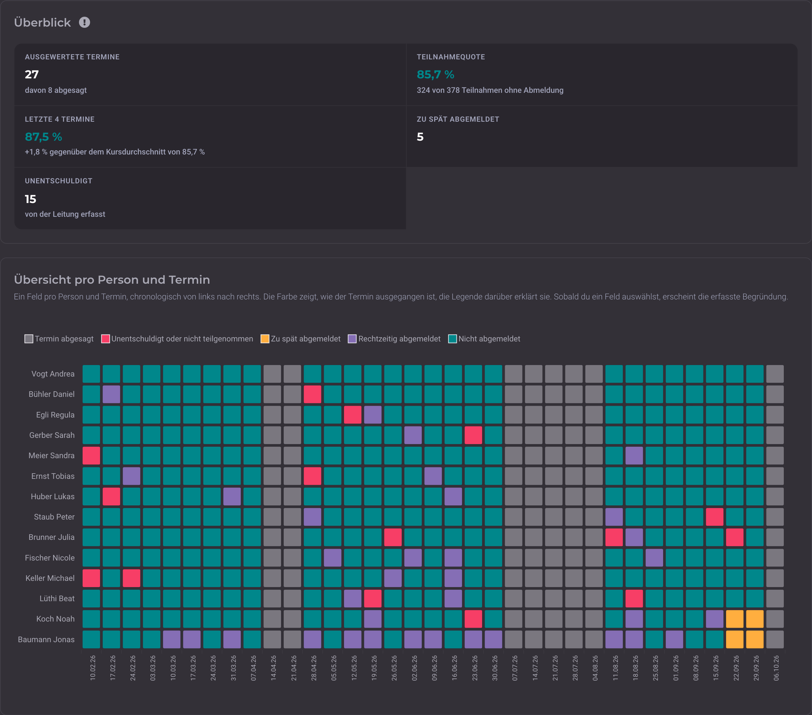Select Bühler Daniel's purple cell on 17.02.26
The height and width of the screenshot is (715, 812).
click(111, 394)
